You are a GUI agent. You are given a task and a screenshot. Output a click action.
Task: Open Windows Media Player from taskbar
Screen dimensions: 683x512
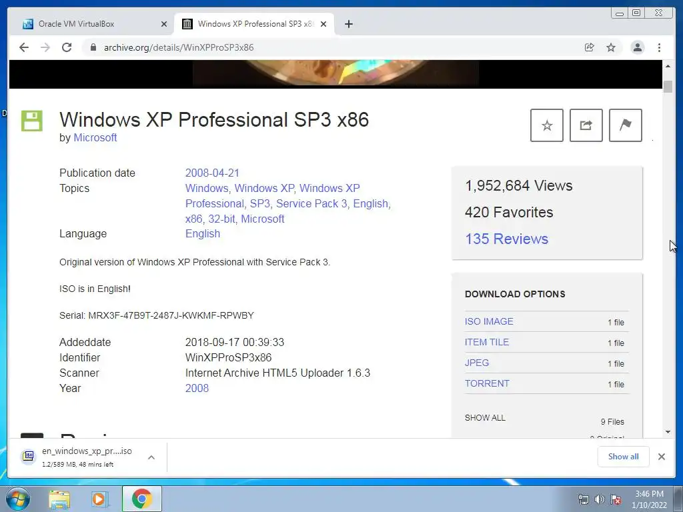tap(99, 499)
